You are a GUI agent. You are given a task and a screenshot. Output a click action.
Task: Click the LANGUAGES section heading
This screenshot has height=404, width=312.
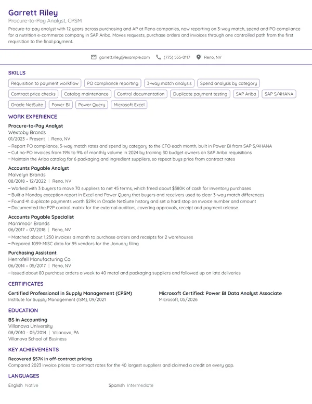point(24,376)
